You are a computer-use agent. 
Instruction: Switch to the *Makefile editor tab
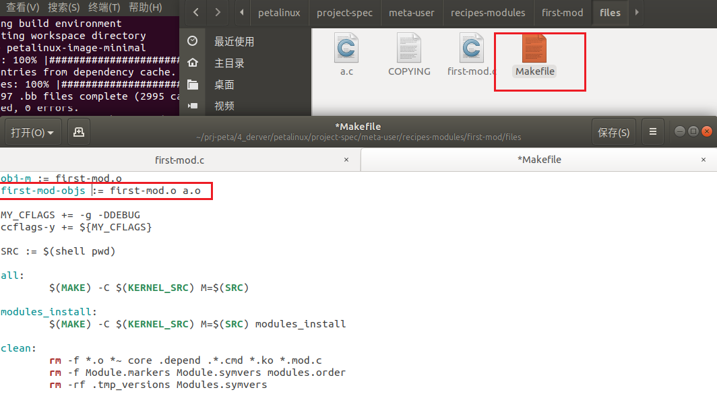coord(538,160)
